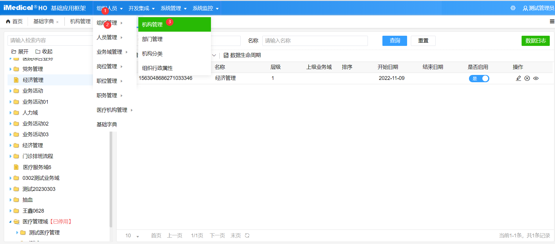Click the 查询 search button

coord(395,41)
